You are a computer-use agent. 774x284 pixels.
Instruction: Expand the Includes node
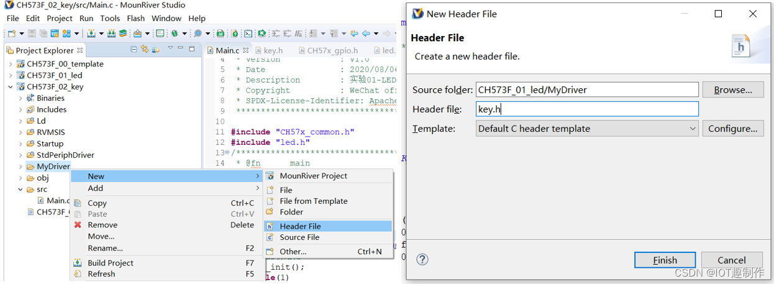click(x=20, y=109)
